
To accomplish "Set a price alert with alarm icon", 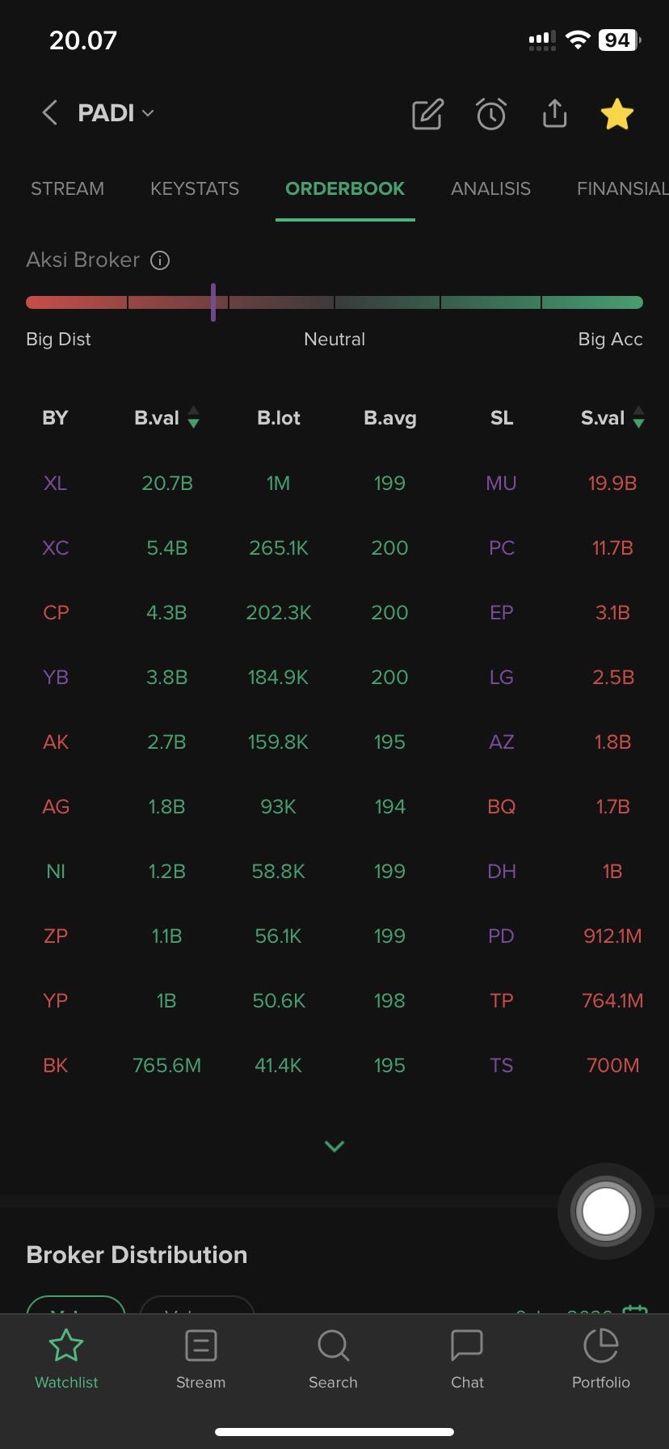I will click(x=491, y=114).
